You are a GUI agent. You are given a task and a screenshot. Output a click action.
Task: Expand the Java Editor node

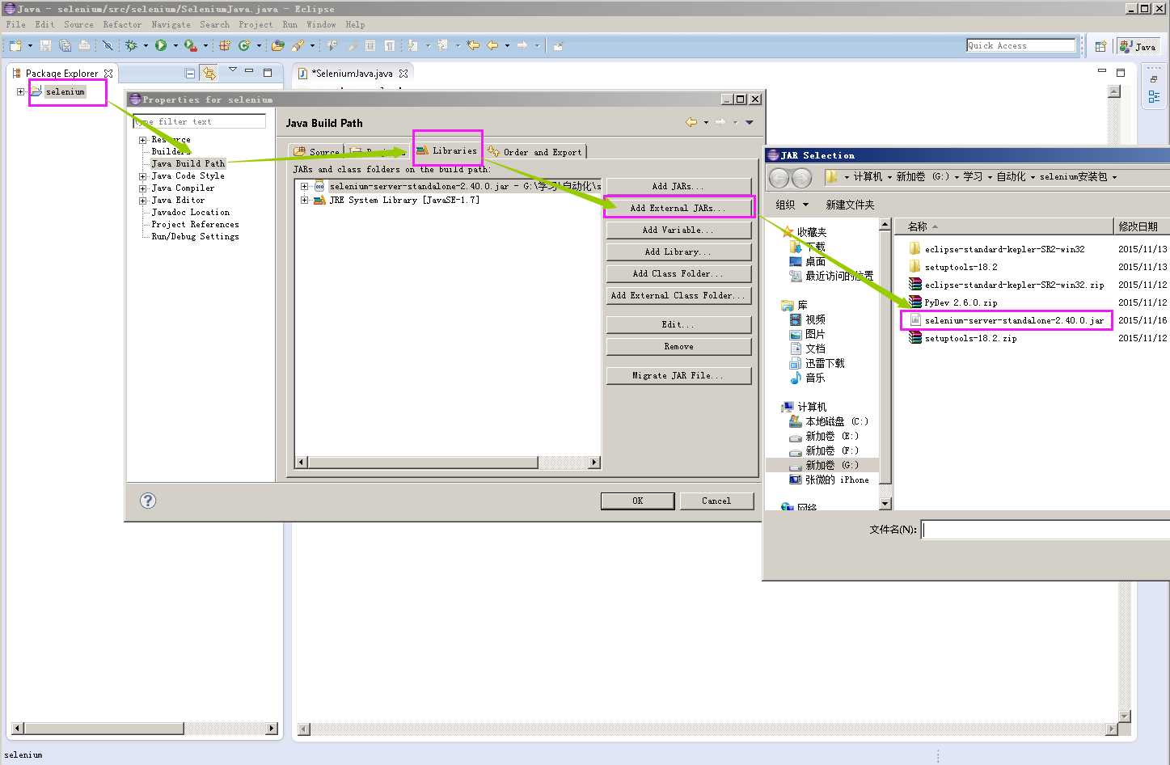143,201
